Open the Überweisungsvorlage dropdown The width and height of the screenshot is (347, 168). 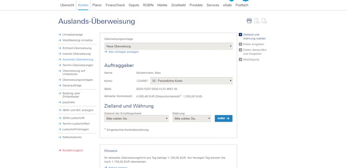click(168, 46)
